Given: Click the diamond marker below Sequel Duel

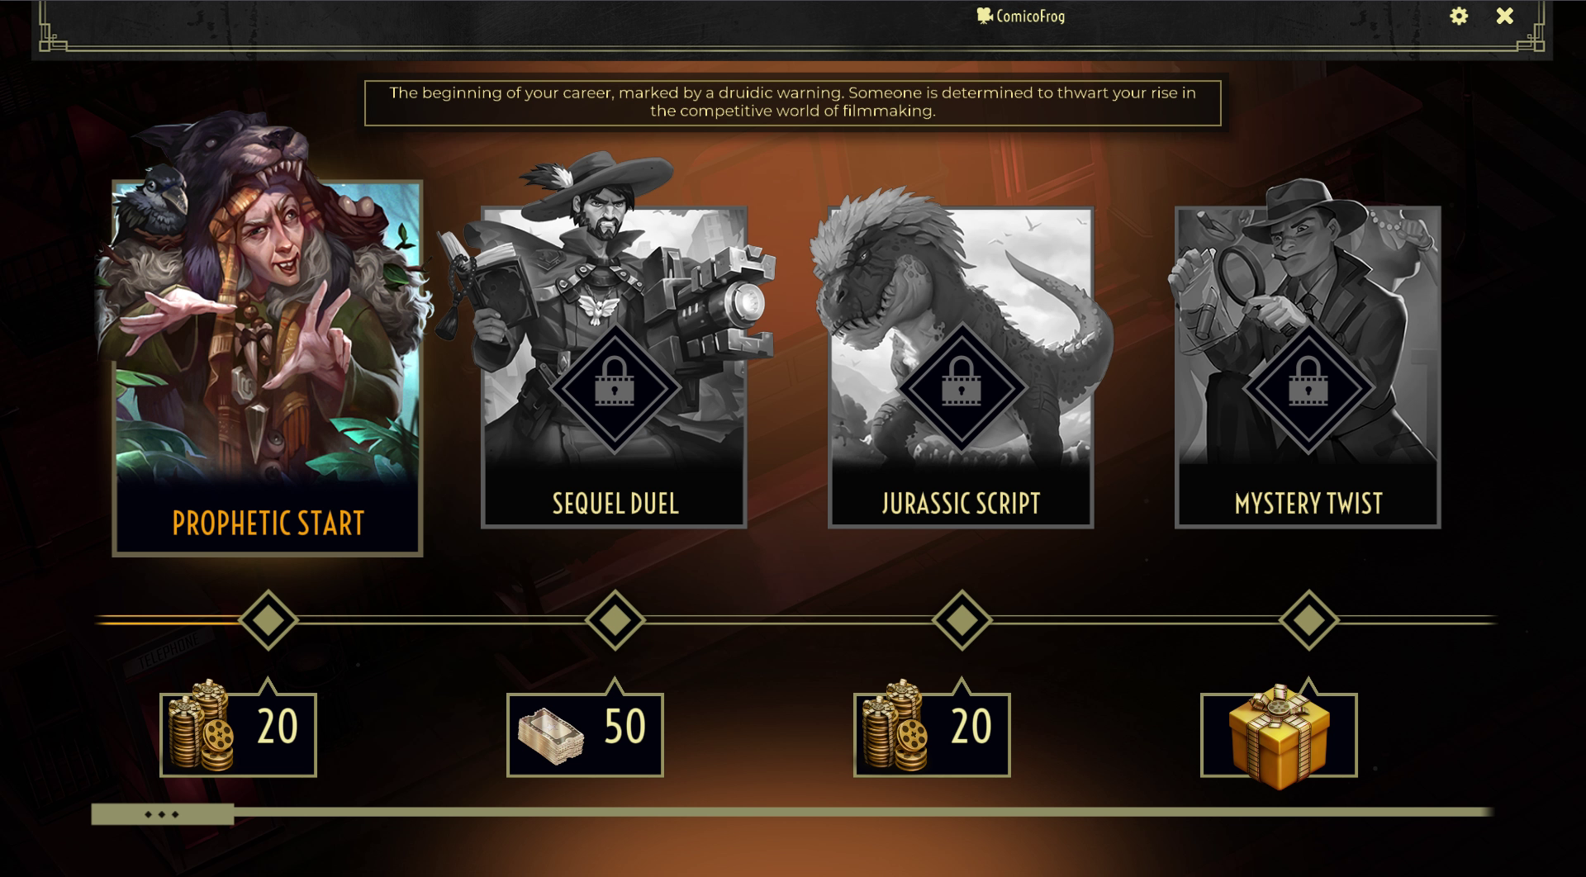Looking at the screenshot, I should pyautogui.click(x=615, y=619).
